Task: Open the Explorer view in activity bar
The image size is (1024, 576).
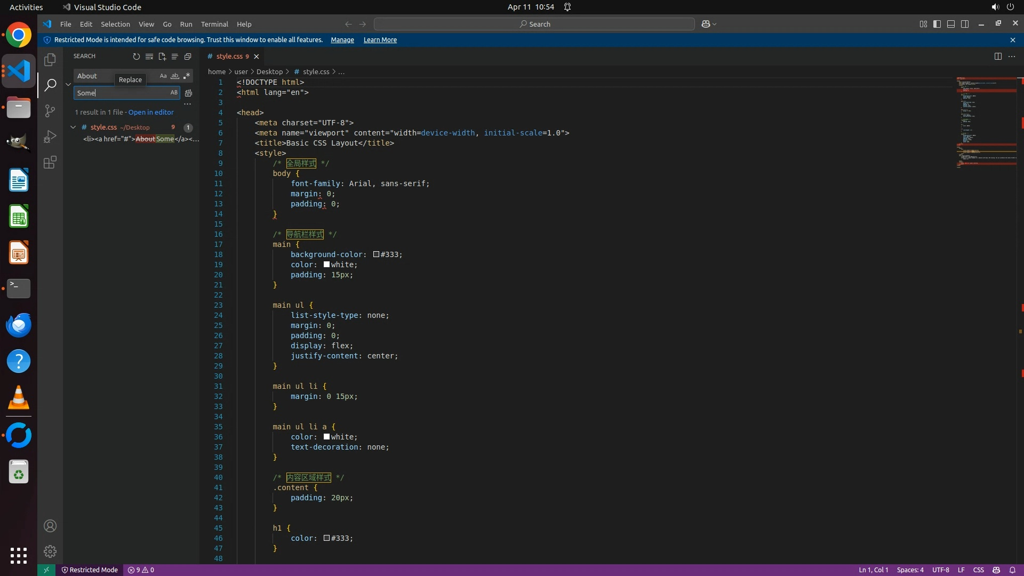Action: pos(50,60)
